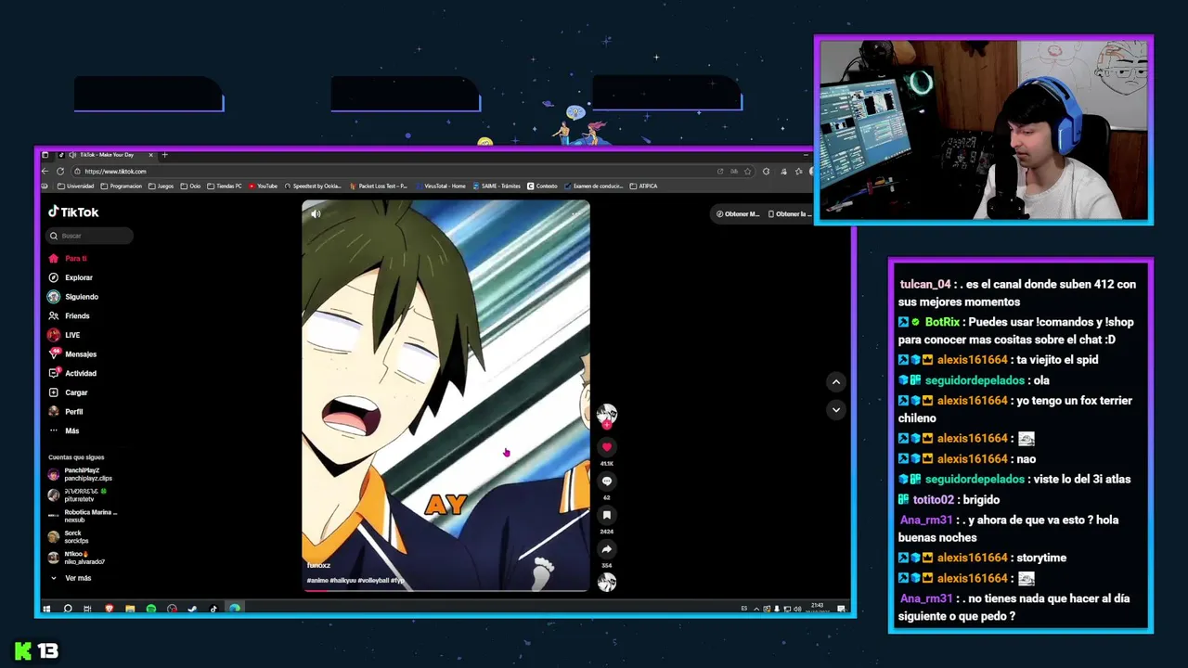Go to previous video with up chevron
Image resolution: width=1188 pixels, height=668 pixels.
835,381
